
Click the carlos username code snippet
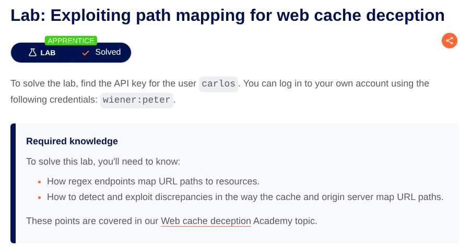[x=218, y=84]
